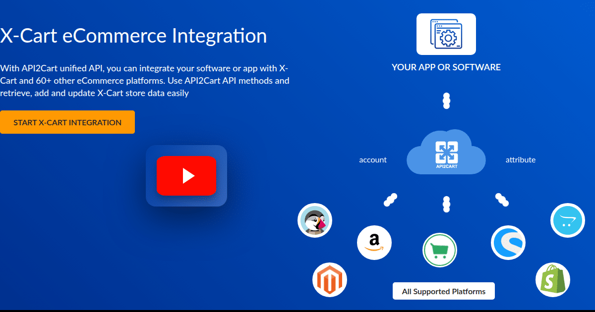Image resolution: width=595 pixels, height=312 pixels.
Task: Click the API2Cart unified API description paragraph
Action: click(145, 80)
